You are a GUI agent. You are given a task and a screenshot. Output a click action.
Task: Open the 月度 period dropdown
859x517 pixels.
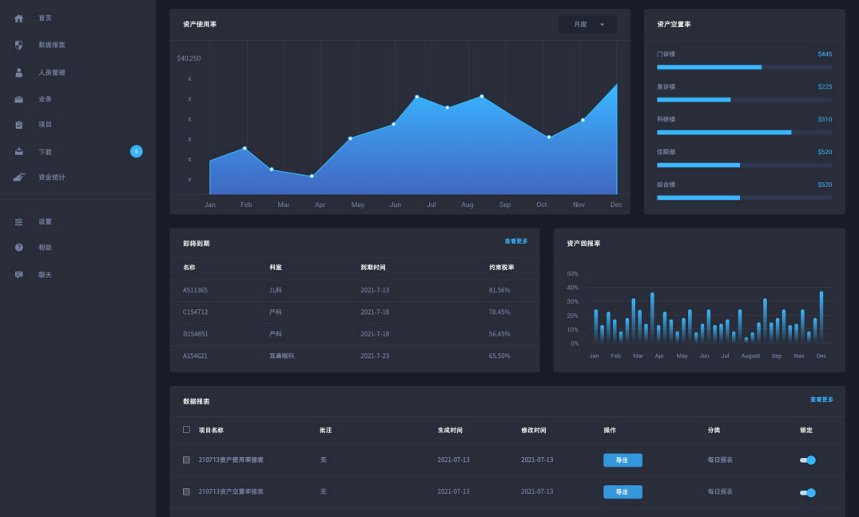click(x=587, y=25)
